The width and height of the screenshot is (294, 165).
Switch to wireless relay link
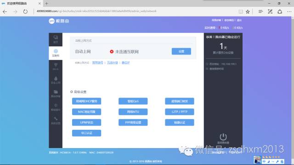[x=112, y=63]
